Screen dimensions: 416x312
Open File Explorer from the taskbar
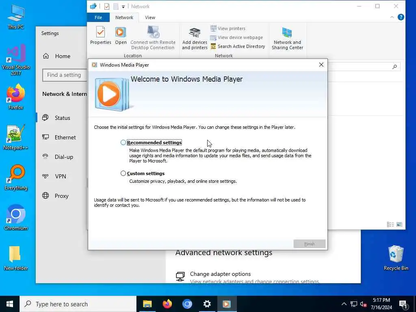(x=147, y=304)
